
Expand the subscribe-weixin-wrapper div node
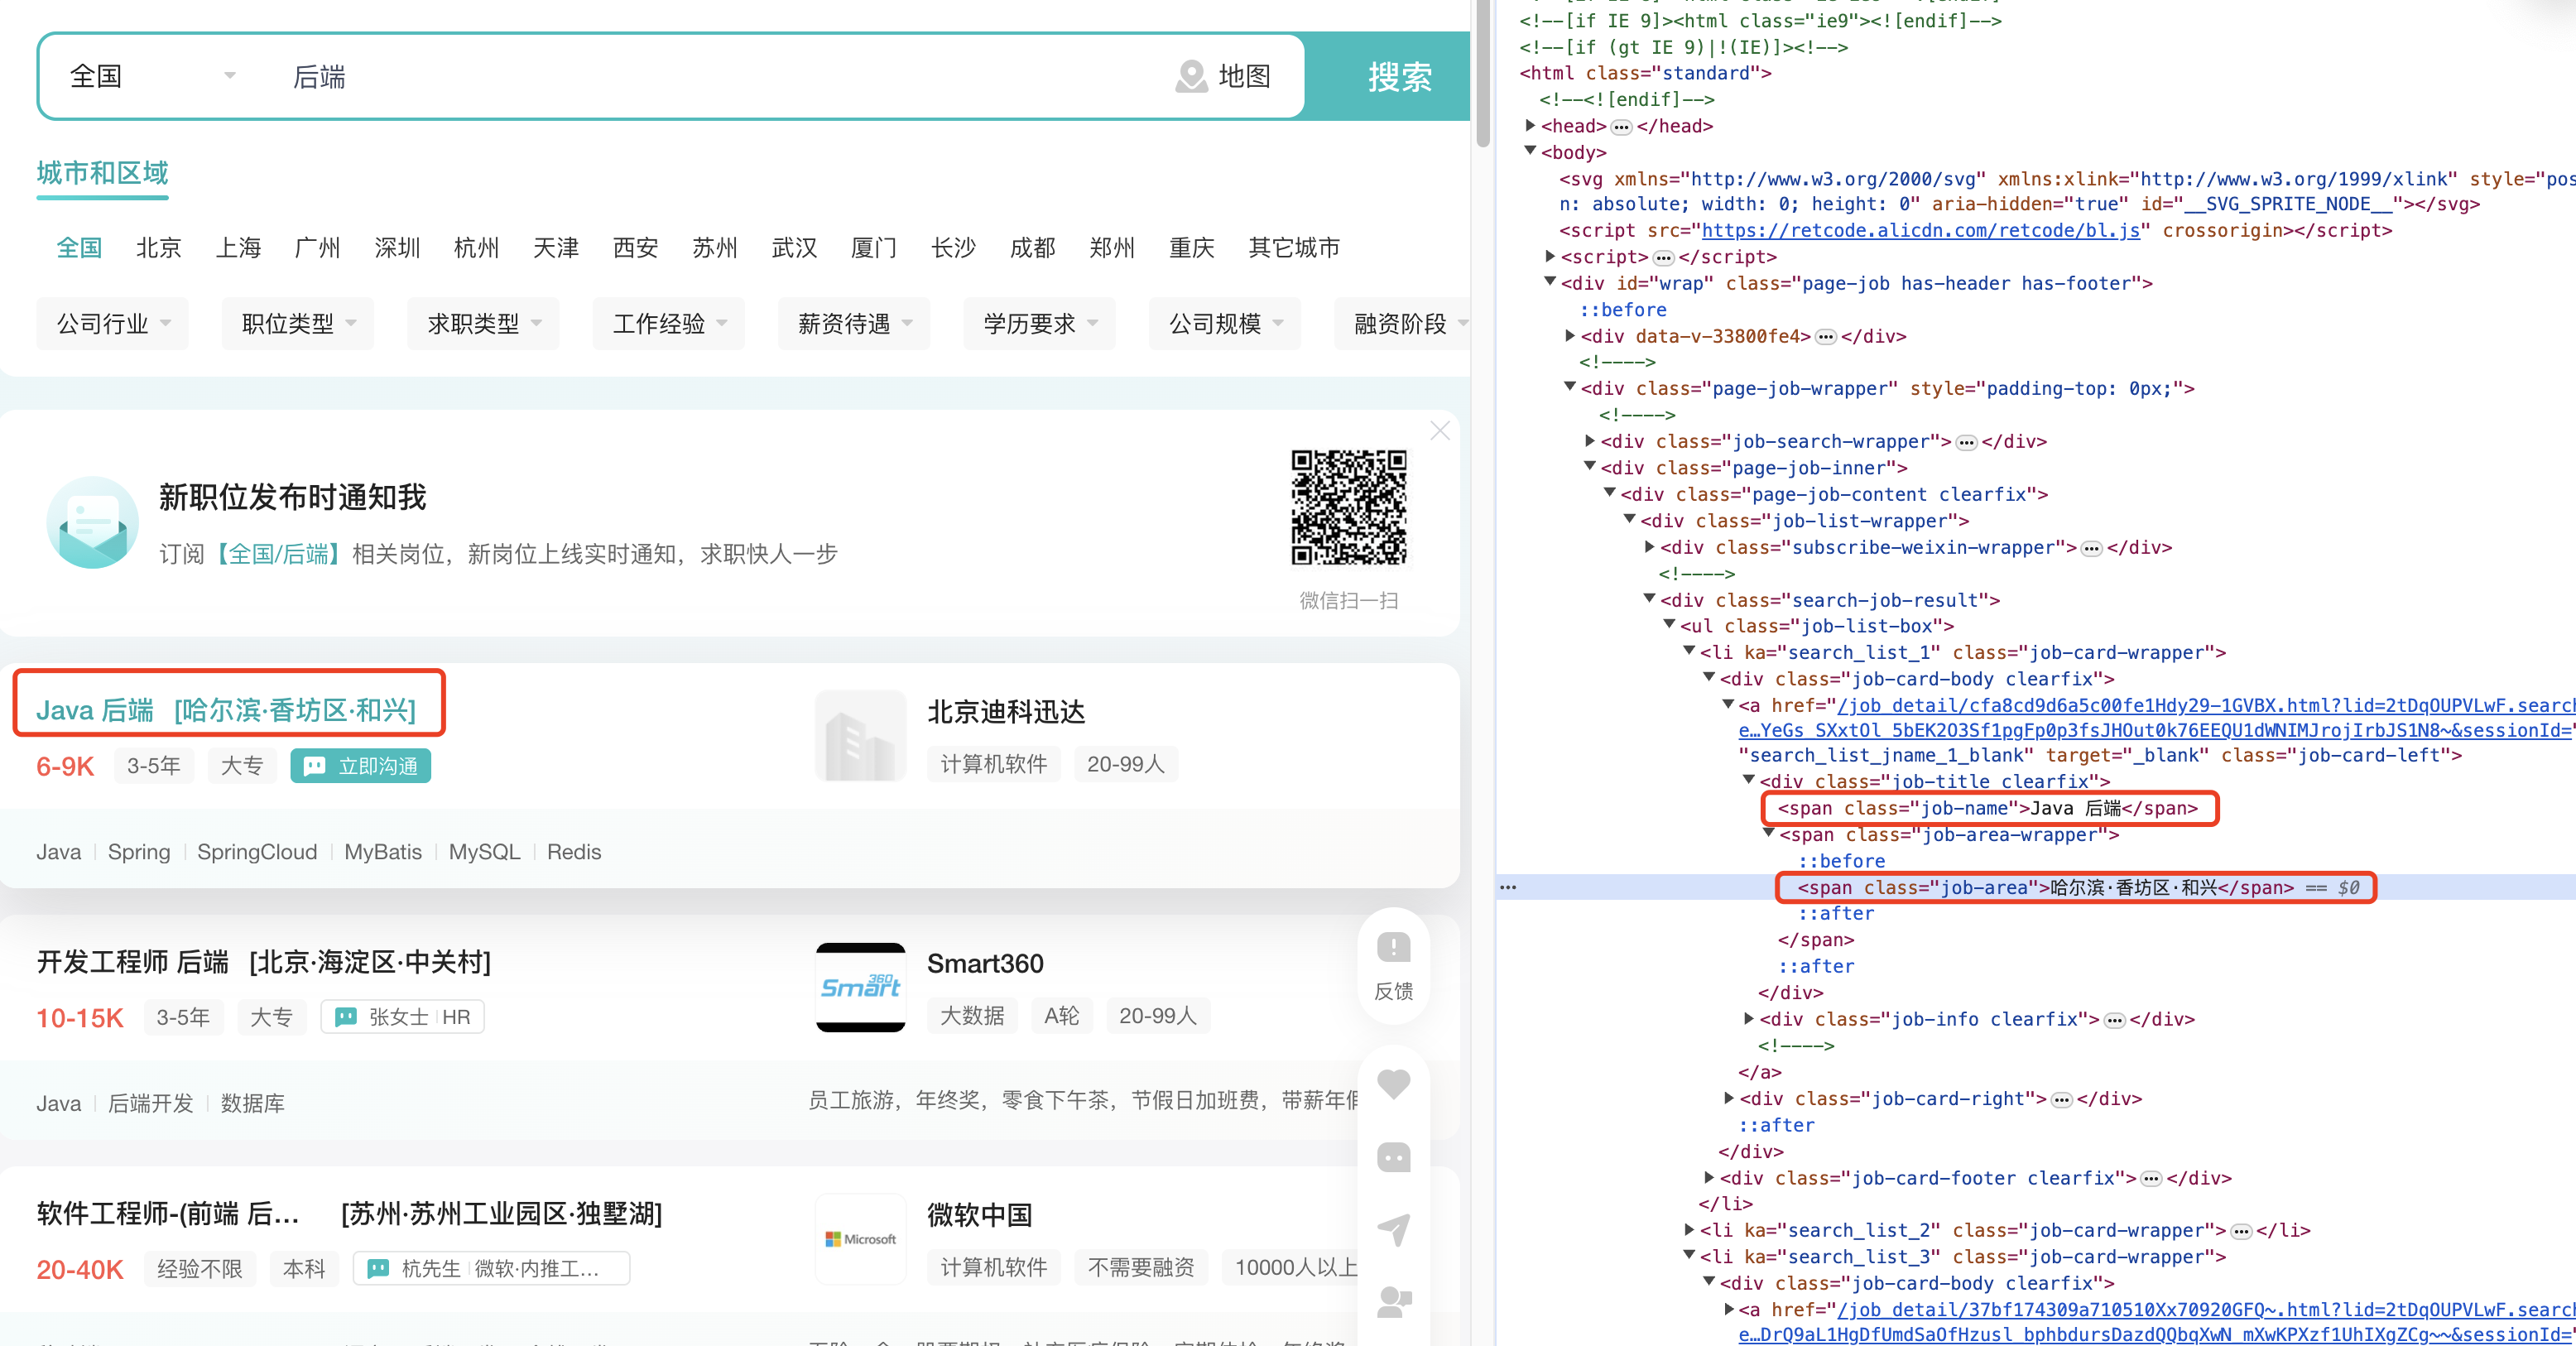[x=1650, y=546]
